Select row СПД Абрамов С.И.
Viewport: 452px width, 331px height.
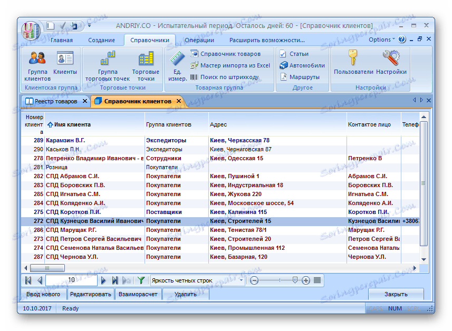(x=220, y=176)
